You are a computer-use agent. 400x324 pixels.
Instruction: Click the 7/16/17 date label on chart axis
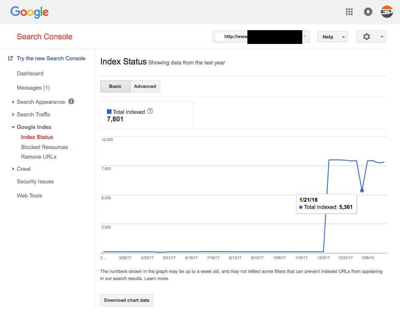tap(213, 258)
